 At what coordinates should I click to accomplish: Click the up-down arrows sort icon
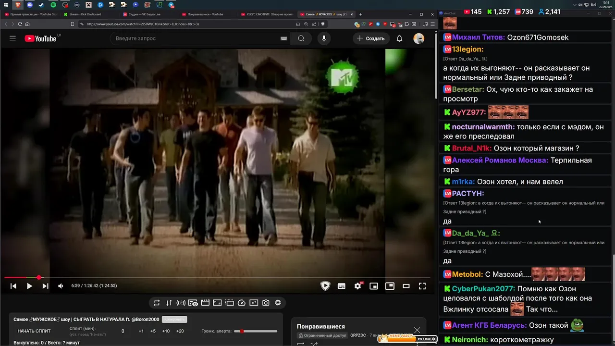tap(169, 303)
